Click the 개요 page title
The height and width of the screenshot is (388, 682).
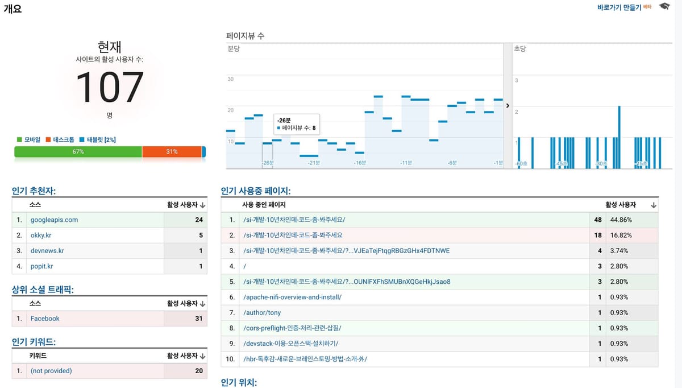[13, 9]
